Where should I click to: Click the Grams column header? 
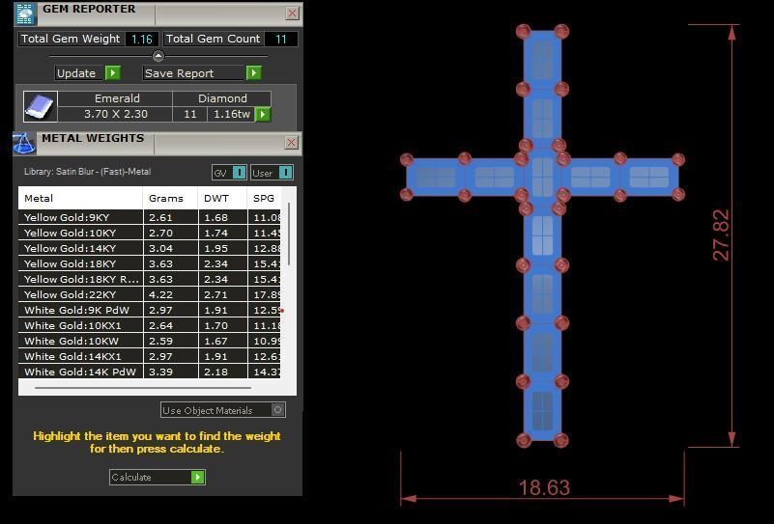click(170, 198)
